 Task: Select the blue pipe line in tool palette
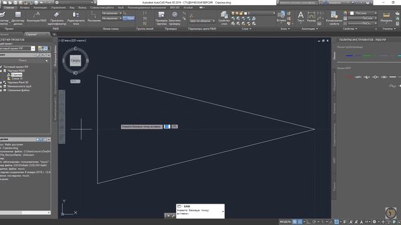(349, 56)
